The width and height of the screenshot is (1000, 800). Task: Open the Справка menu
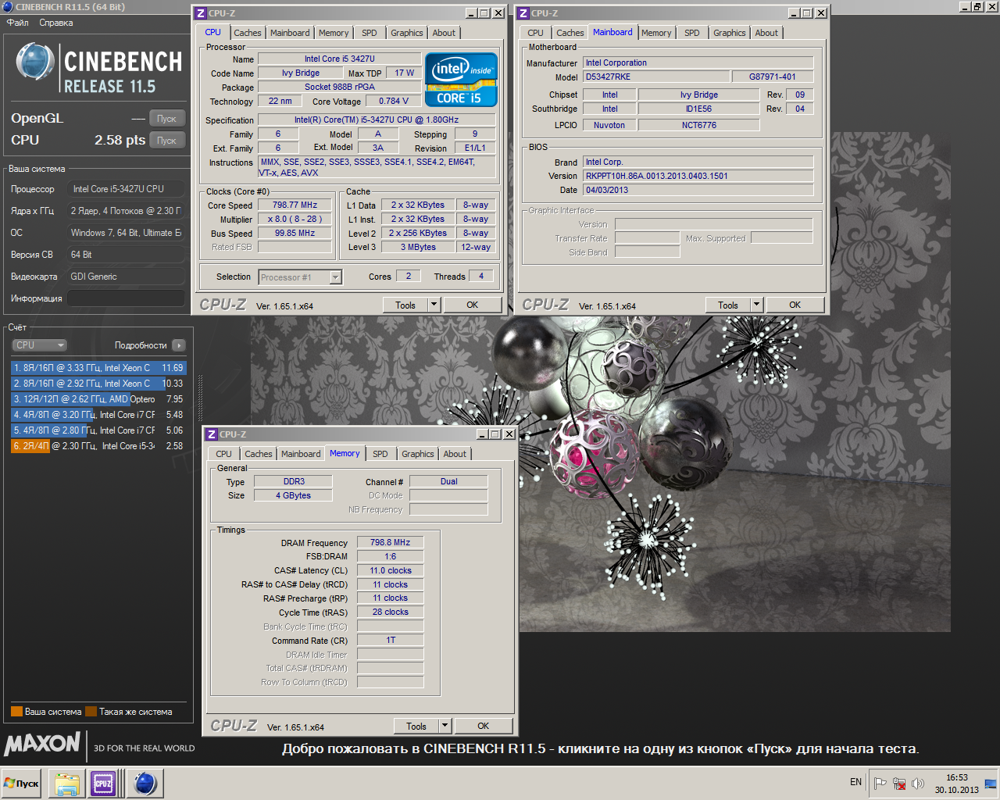point(56,23)
